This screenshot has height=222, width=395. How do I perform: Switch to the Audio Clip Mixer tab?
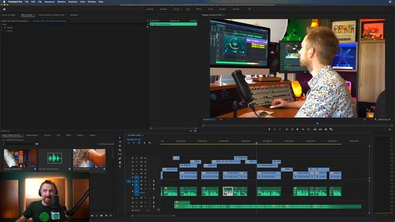[x=51, y=15]
